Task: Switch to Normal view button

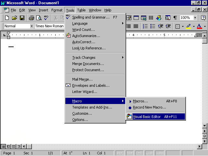Action: [3, 147]
